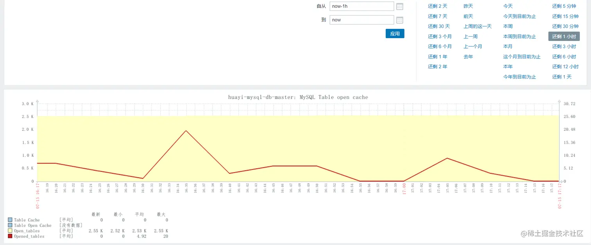Open calendar picker beside the 自从 field

pyautogui.click(x=399, y=6)
